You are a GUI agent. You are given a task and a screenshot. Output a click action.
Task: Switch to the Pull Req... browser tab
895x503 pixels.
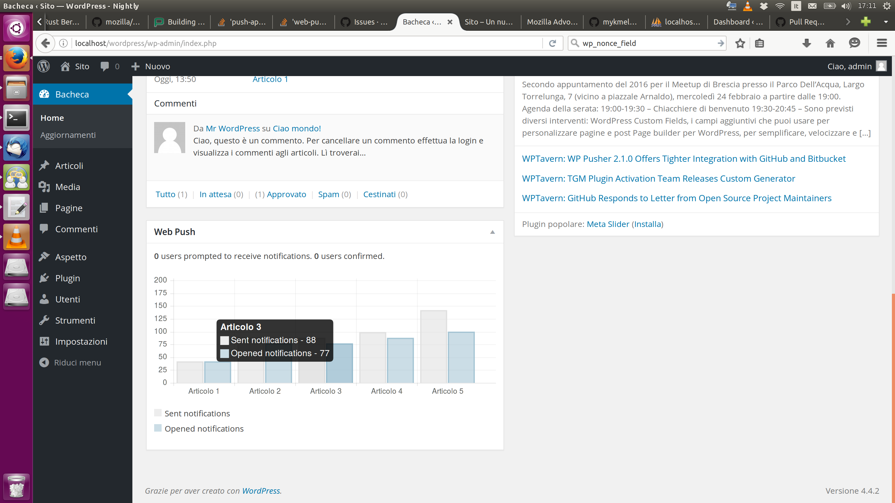[x=801, y=22]
